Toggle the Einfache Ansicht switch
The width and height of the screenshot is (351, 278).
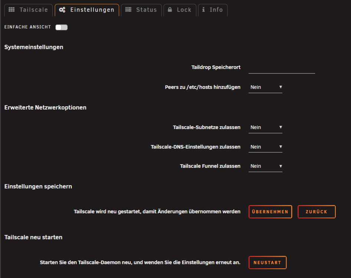pos(62,27)
